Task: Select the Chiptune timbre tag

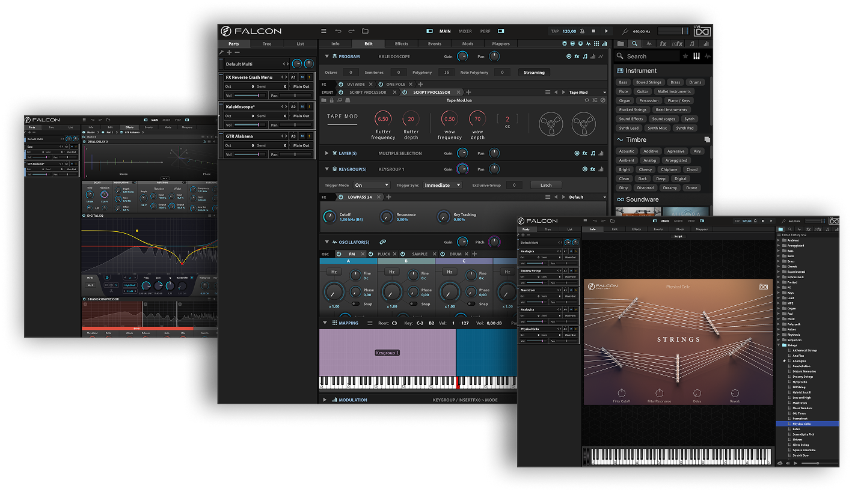Action: (669, 169)
